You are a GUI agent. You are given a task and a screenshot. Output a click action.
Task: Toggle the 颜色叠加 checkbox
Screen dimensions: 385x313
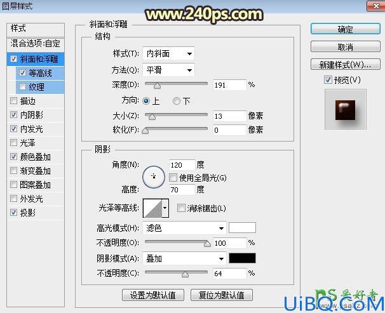[14, 156]
